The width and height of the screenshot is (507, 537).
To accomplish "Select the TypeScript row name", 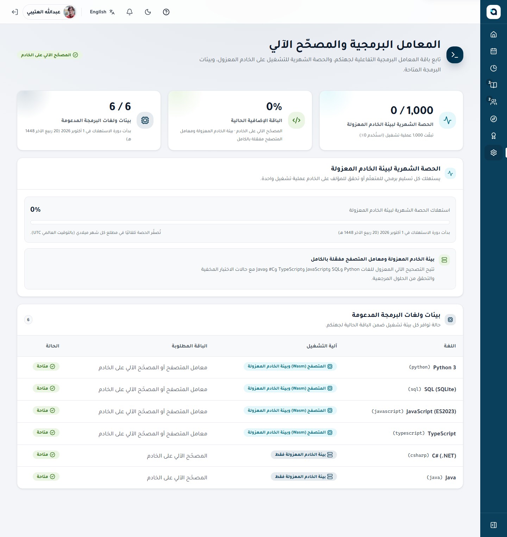I will click(x=442, y=434).
